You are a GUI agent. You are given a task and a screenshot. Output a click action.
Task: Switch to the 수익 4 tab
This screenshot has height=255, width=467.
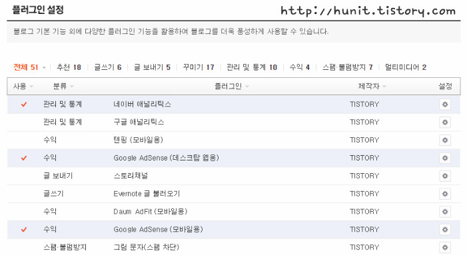click(300, 67)
